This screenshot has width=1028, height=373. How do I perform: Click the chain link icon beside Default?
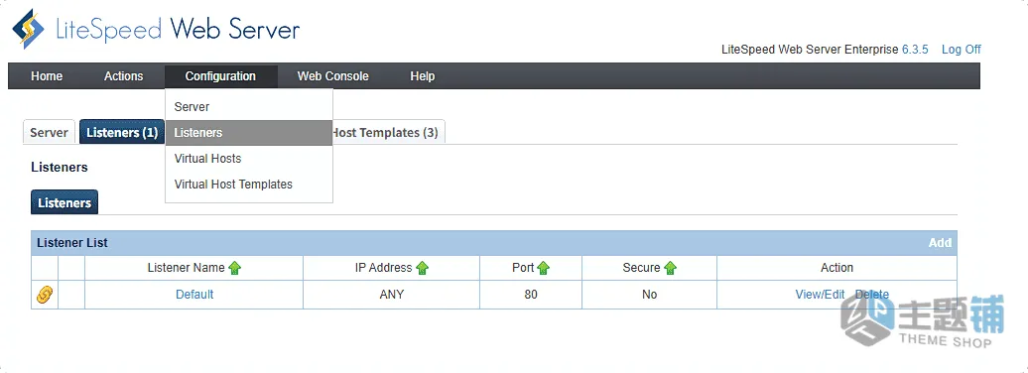coord(44,295)
